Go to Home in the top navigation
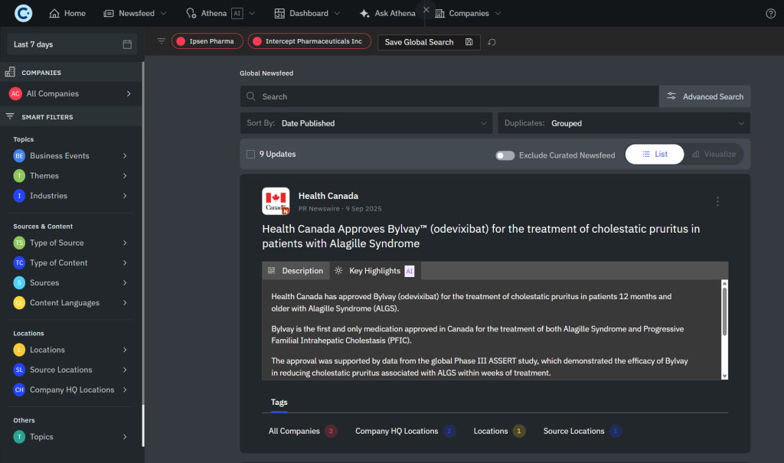Viewport: 784px width, 463px height. coord(67,14)
